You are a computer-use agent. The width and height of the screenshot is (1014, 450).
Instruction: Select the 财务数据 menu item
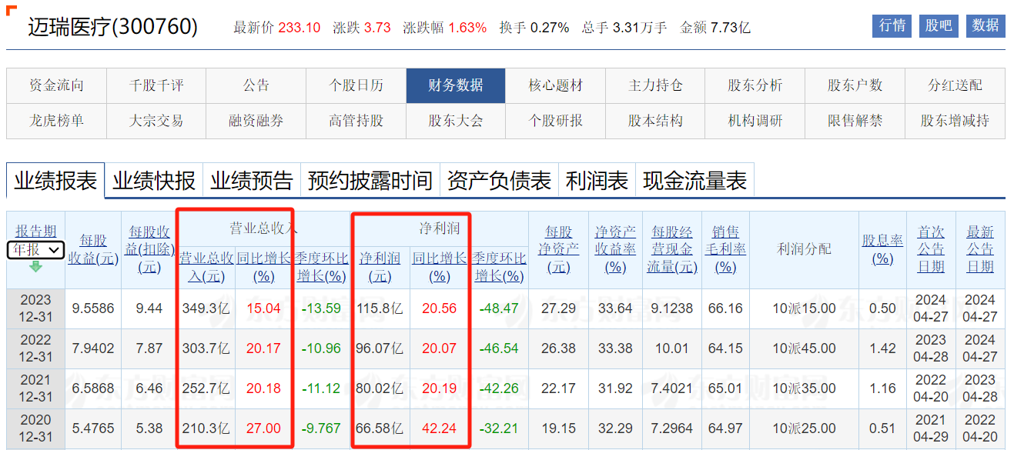(x=456, y=85)
